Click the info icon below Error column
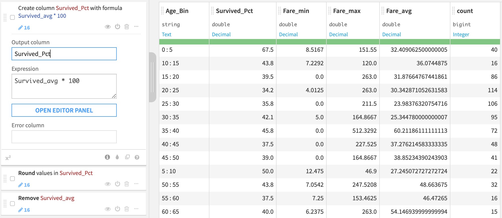The height and width of the screenshot is (218, 502). click(107, 157)
